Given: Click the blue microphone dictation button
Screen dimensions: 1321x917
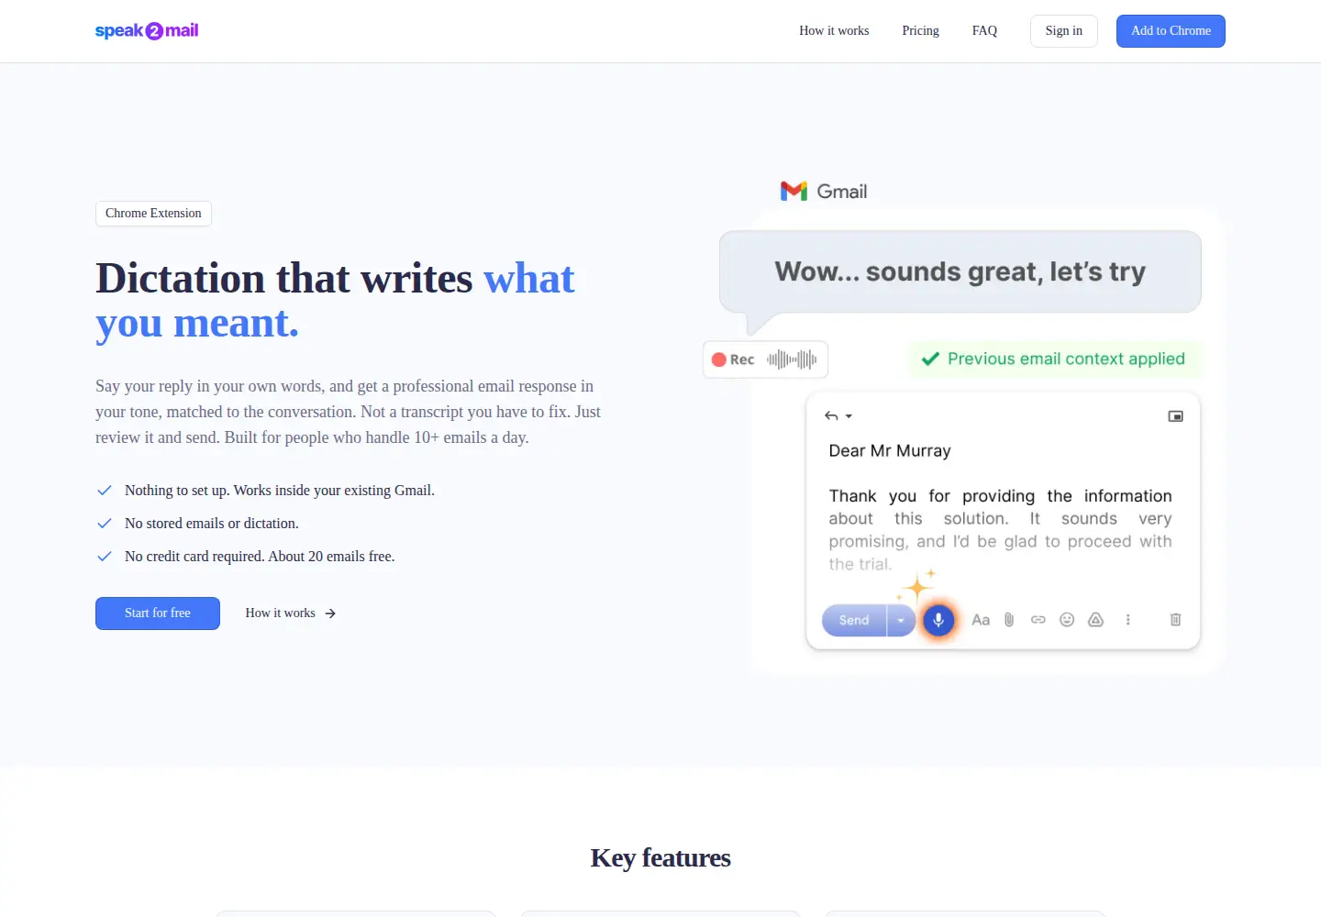Looking at the screenshot, I should [938, 621].
